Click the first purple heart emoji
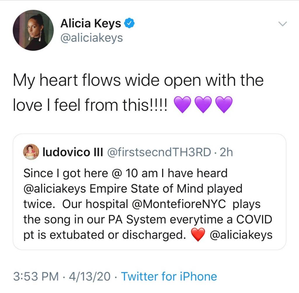299x293 pixels. [182, 104]
